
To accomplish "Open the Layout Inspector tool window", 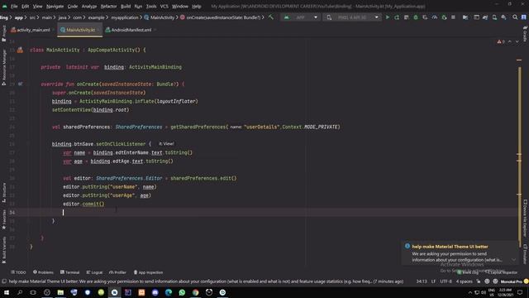I will [502, 272].
